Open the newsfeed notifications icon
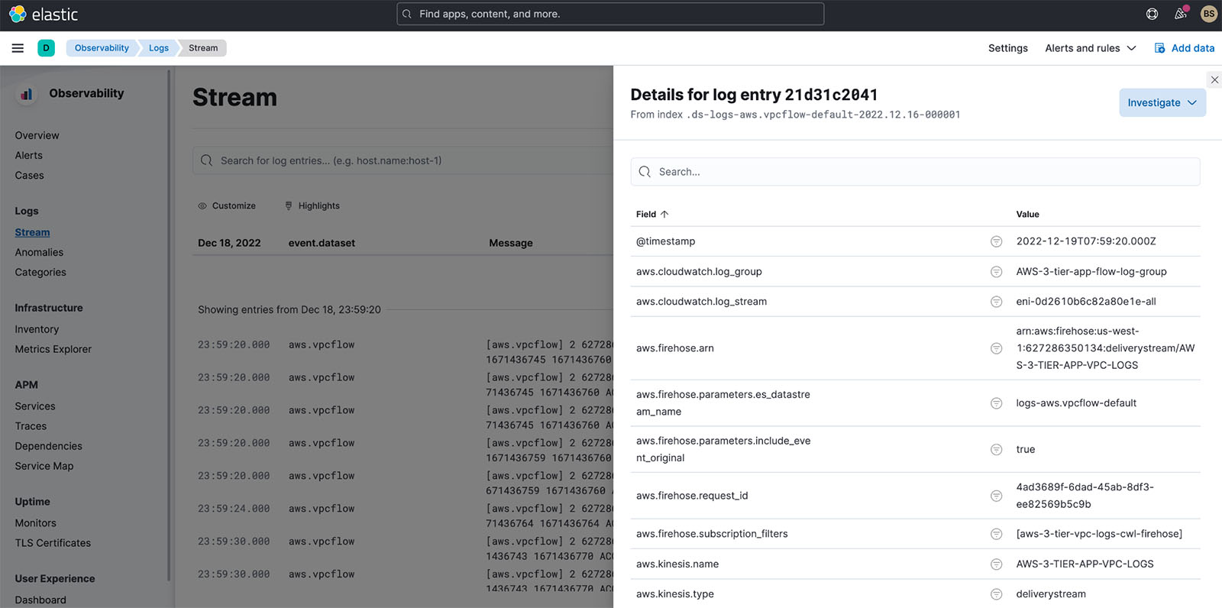The image size is (1222, 608). [1180, 14]
